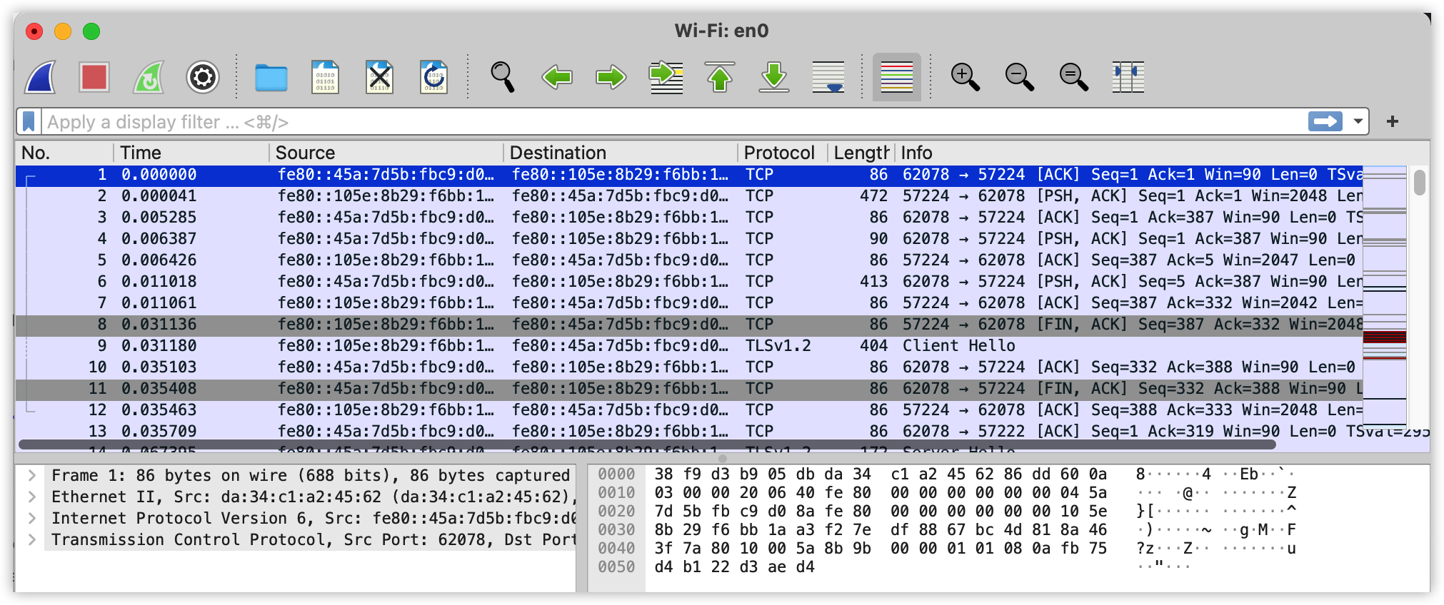Reload this capture file icon
1444x605 pixels.
[434, 77]
